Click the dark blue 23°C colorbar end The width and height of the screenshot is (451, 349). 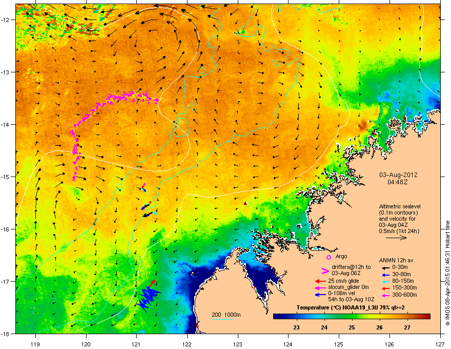279,317
